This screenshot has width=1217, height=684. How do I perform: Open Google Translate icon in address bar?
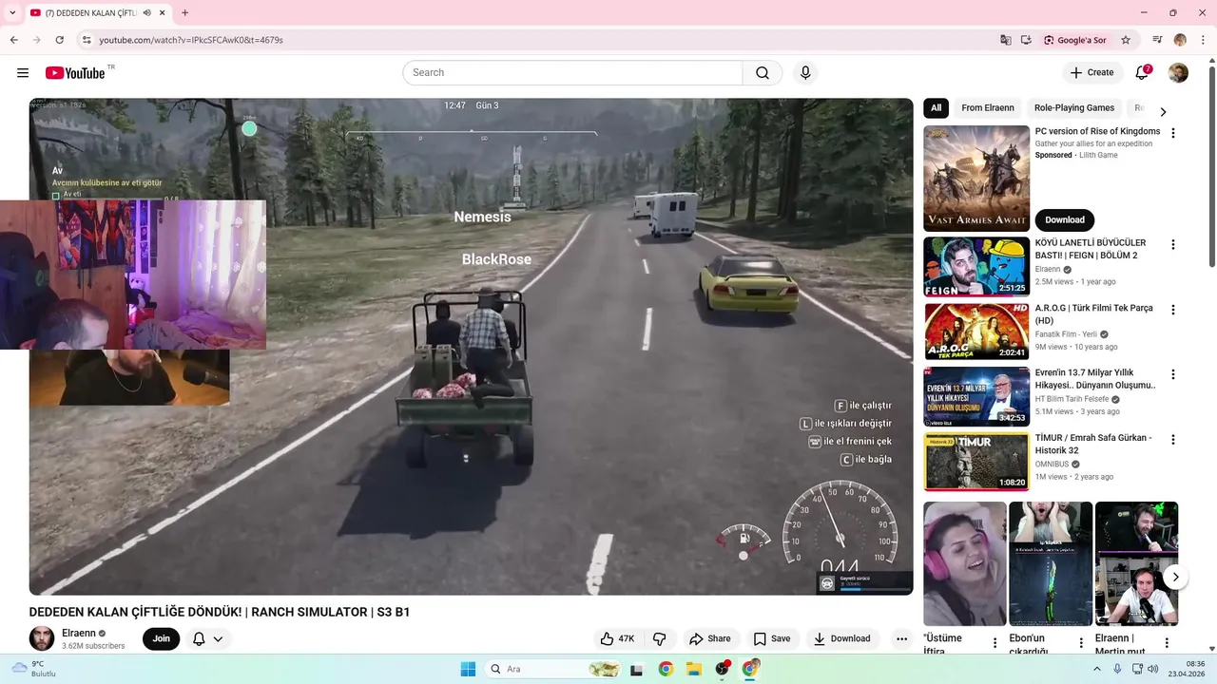tap(1006, 40)
